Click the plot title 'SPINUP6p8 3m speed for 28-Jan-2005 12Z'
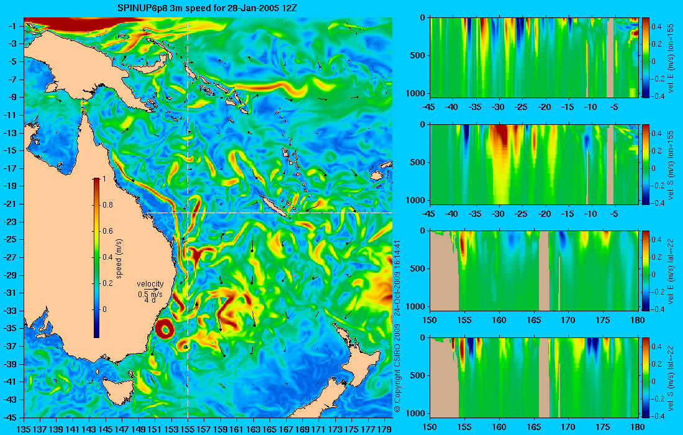The height and width of the screenshot is (435, 683). click(207, 8)
